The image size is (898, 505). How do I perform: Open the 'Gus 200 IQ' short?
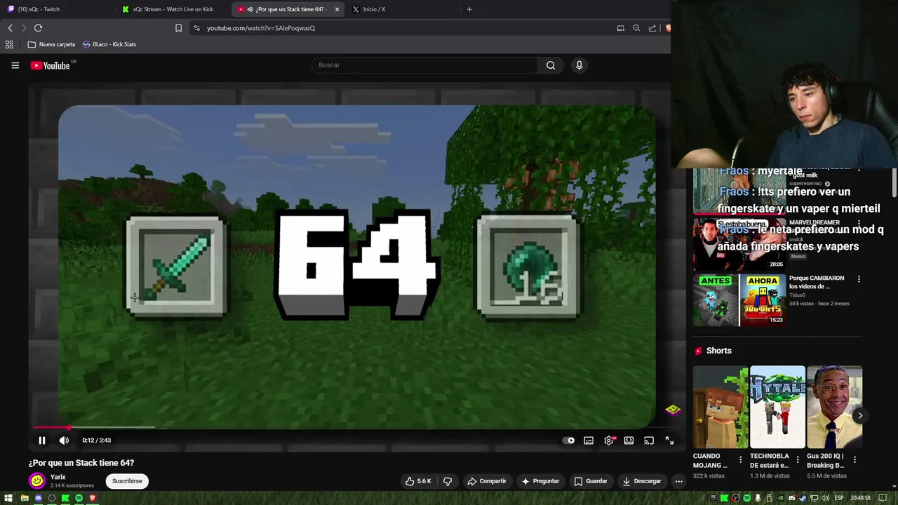coord(834,407)
